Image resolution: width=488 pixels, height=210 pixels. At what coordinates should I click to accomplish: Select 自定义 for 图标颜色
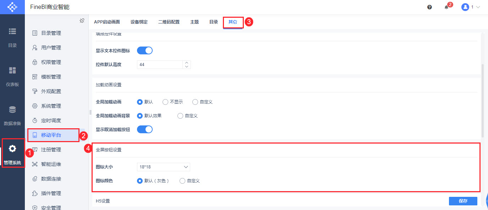pyautogui.click(x=182, y=181)
